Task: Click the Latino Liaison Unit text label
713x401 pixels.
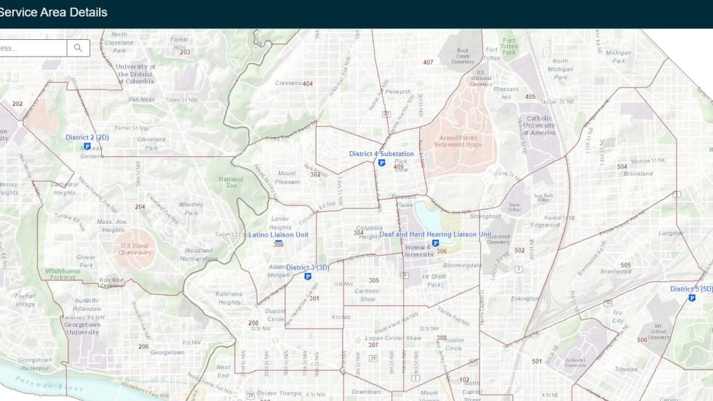Action: point(279,235)
